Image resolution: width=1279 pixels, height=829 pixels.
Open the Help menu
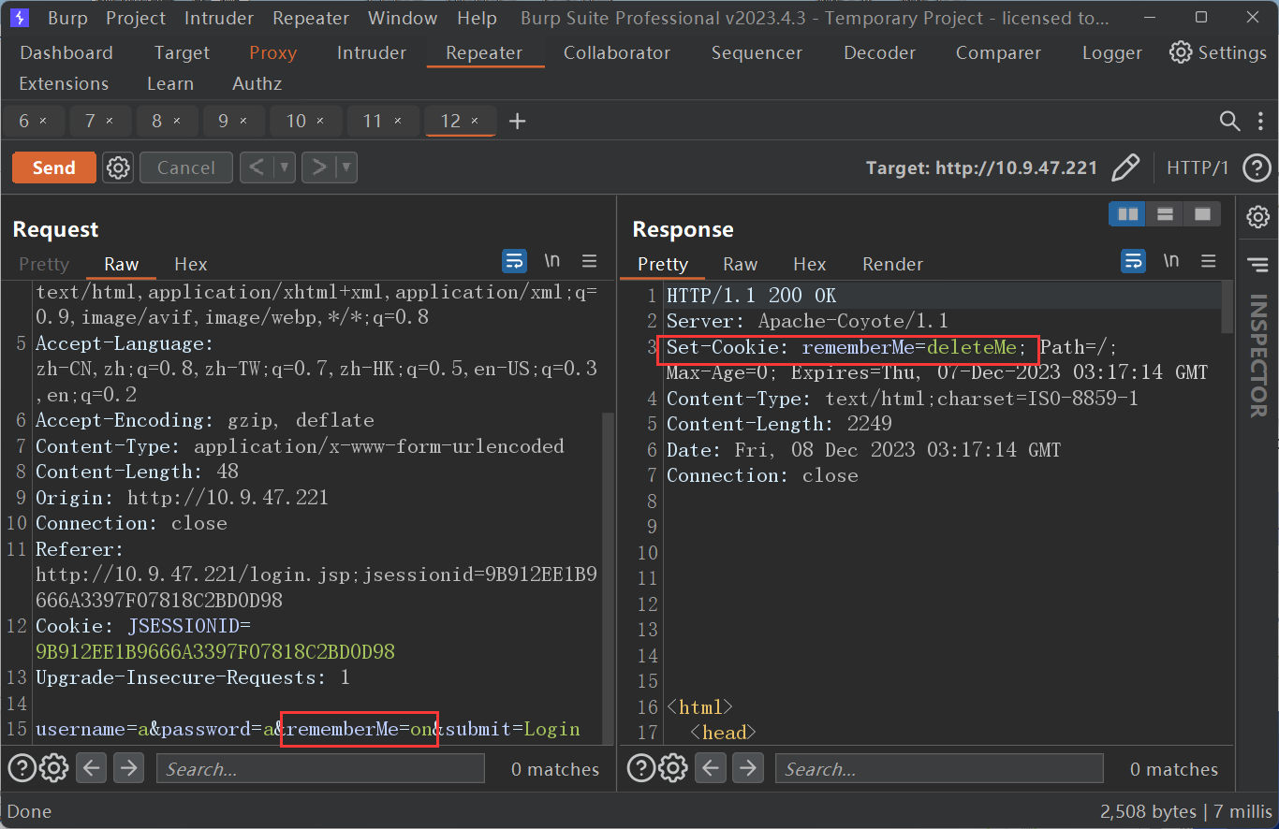(x=477, y=18)
